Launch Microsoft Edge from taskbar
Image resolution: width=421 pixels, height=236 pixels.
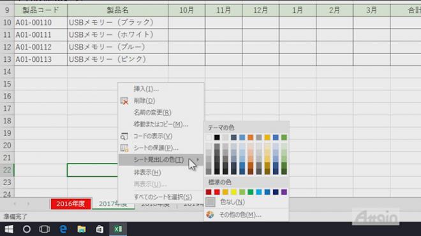(x=63, y=229)
